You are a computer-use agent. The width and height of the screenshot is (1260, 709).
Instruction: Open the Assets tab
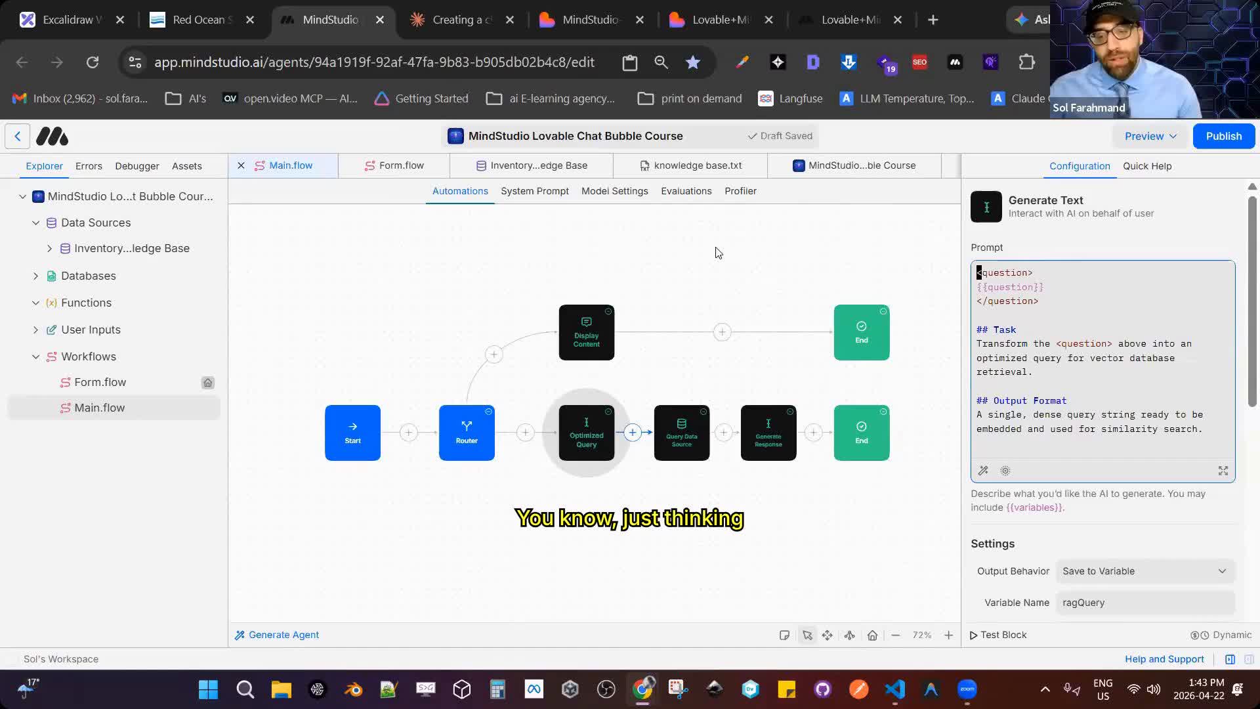coord(187,166)
